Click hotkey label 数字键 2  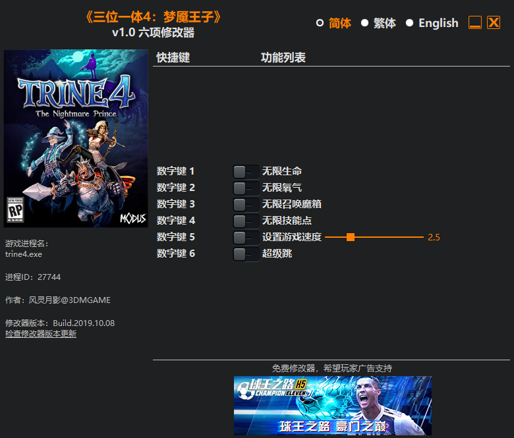176,188
